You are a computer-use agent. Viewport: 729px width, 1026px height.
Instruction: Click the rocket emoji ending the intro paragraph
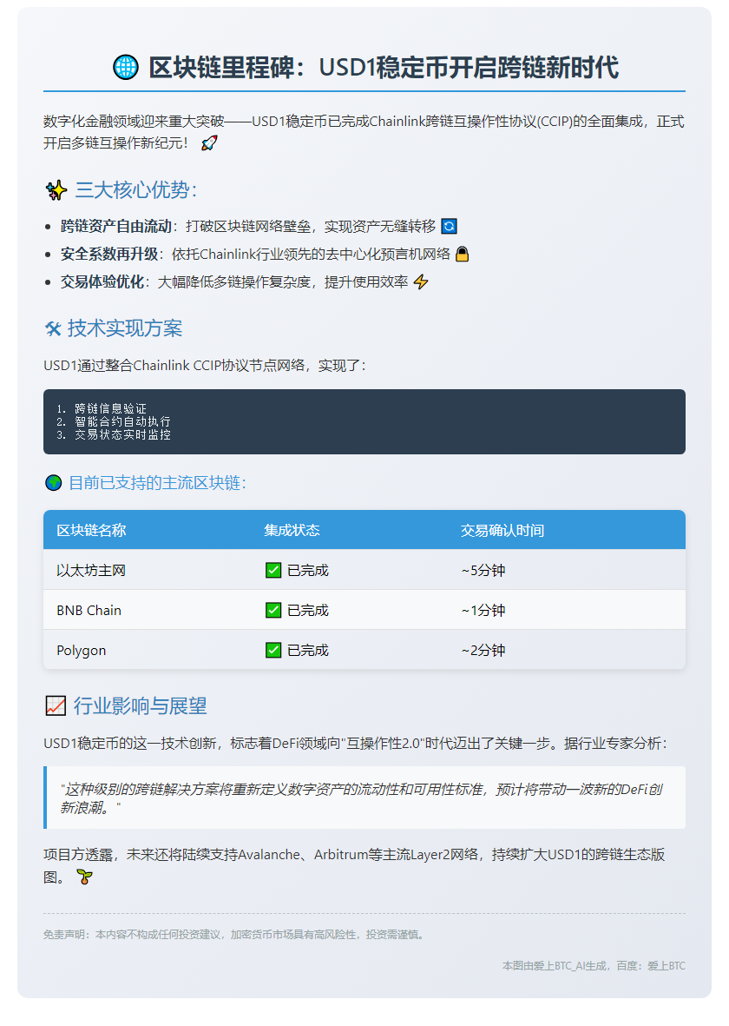point(209,142)
